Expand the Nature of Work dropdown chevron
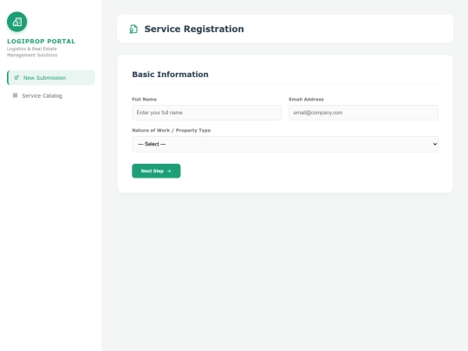468x351 pixels. 434,144
